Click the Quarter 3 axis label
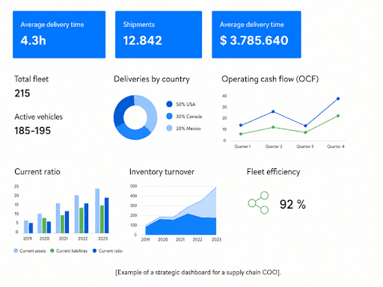Image resolution: width=383 pixels, height=287 pixels. (x=304, y=146)
